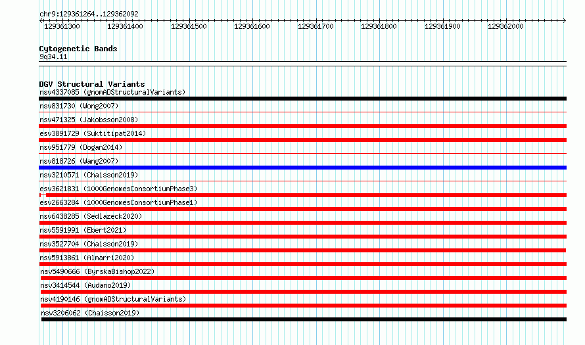Open nsv3414544 (Audano2019) variant label
Image resolution: width=585 pixels, height=345 pixels.
pyautogui.click(x=85, y=285)
